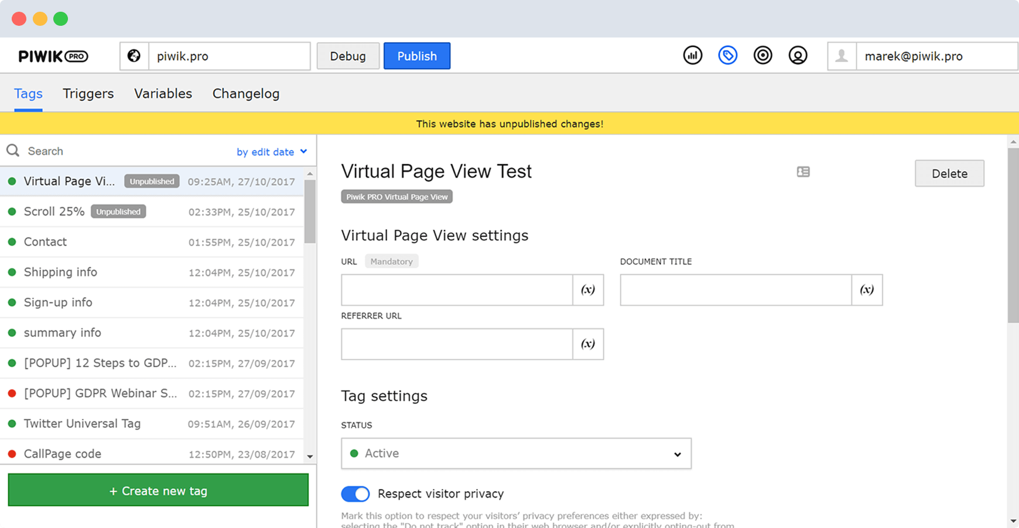Image resolution: width=1019 pixels, height=528 pixels.
Task: Open the marek@piwik.pro account menu
Action: coord(922,56)
